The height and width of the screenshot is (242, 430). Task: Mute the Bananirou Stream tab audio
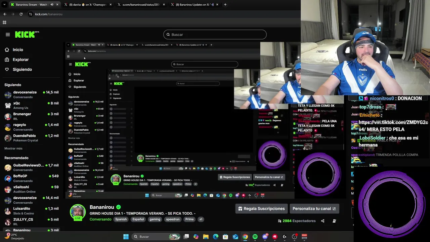coord(52,5)
